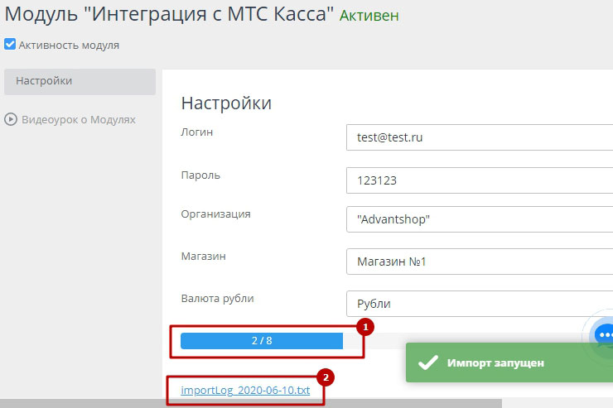Open the Организация dropdown showing "Advantshop"
The image size is (613, 408).
tap(480, 219)
